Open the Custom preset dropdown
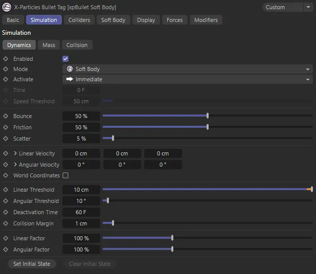The height and width of the screenshot is (274, 316). pyautogui.click(x=287, y=7)
